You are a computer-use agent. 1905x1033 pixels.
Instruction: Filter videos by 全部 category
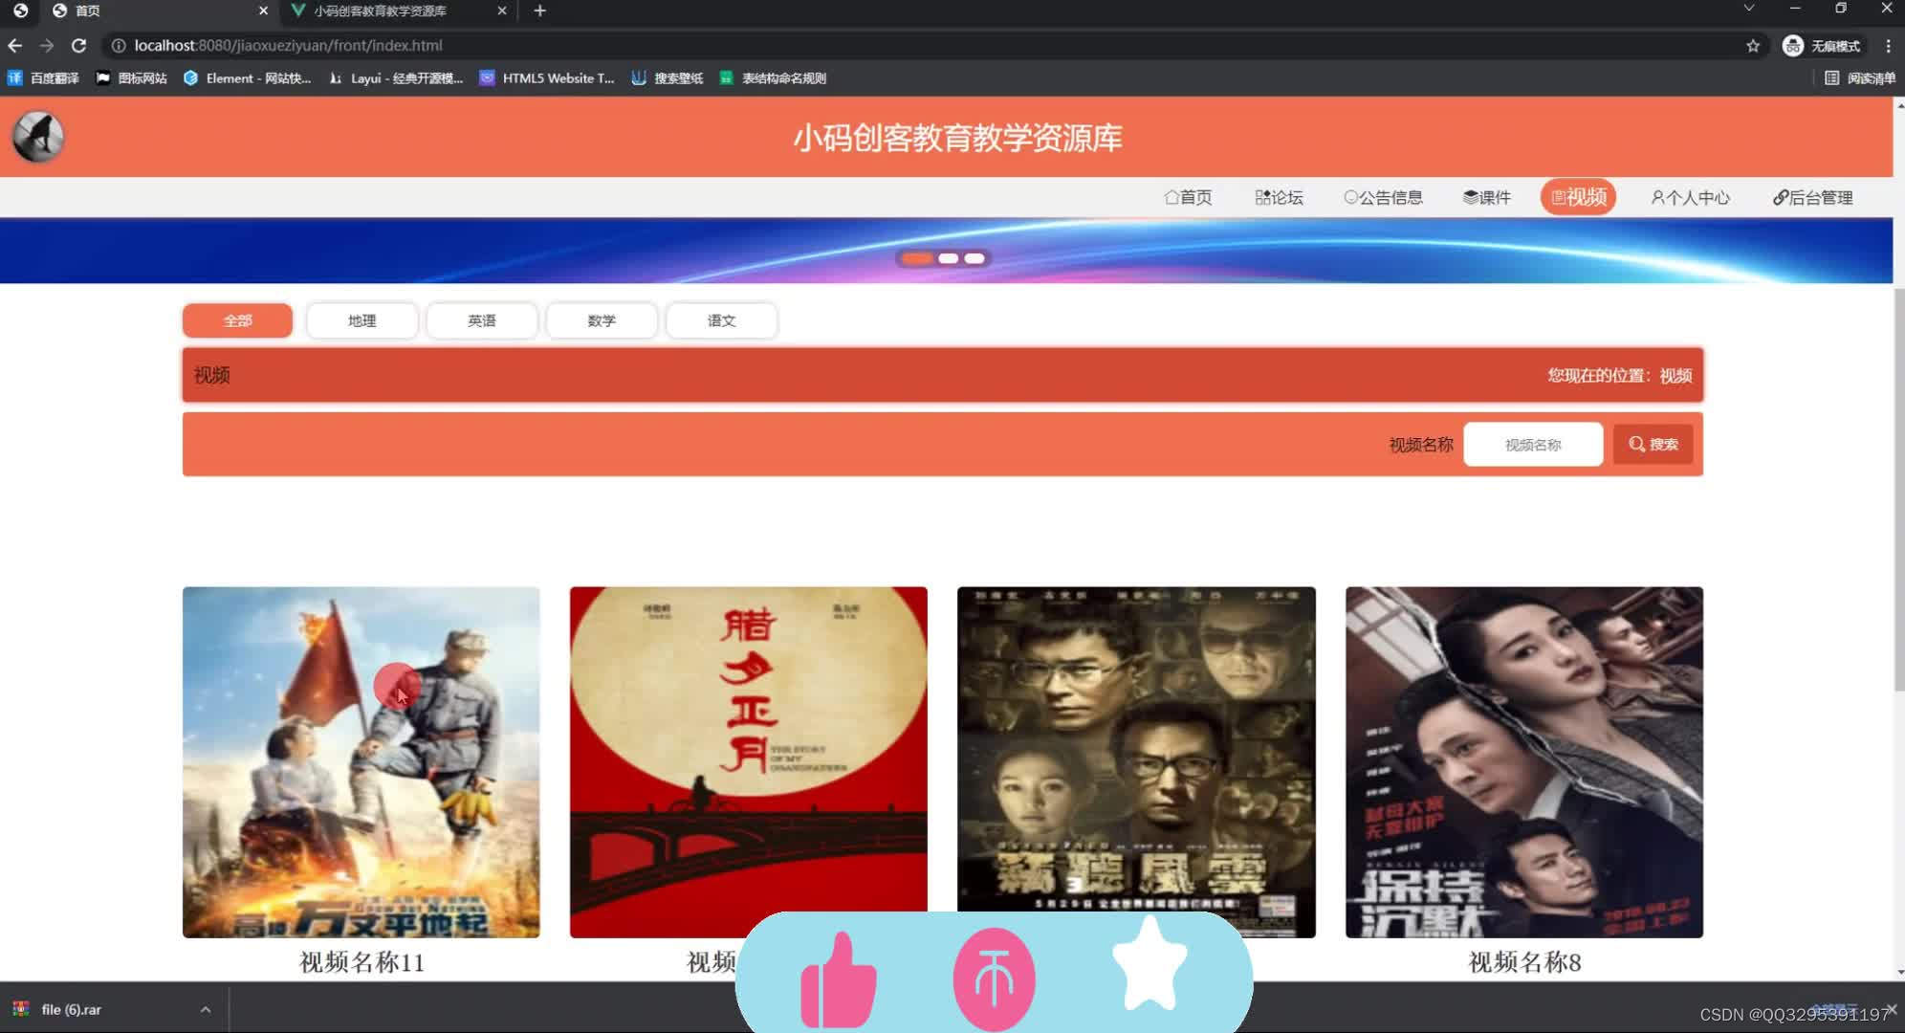[237, 320]
